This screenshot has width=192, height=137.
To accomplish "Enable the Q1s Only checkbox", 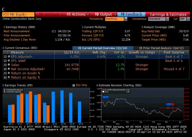I will [x=74, y=85].
